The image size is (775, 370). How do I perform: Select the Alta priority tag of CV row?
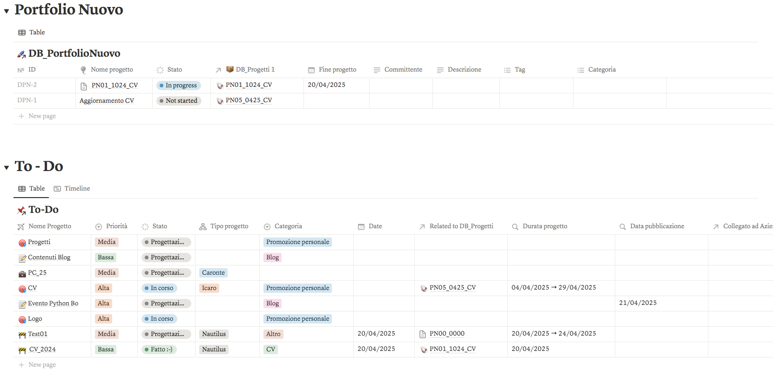tap(103, 288)
